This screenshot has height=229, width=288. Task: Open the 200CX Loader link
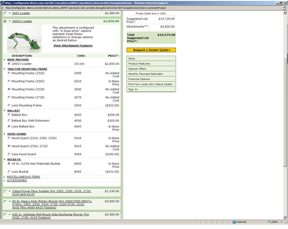[x=22, y=21]
